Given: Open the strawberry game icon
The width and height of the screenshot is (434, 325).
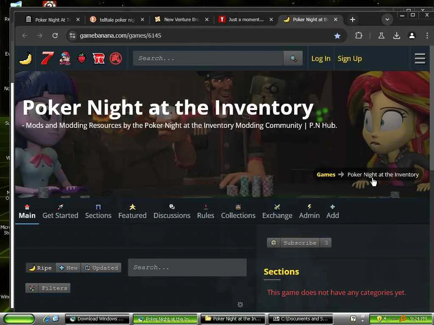Looking at the screenshot, I should click(x=82, y=58).
